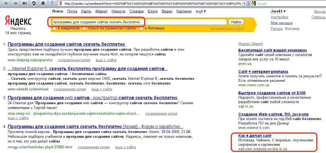This screenshot has height=153, width=326.
Task: Click the Регион link
Action: point(277,29)
